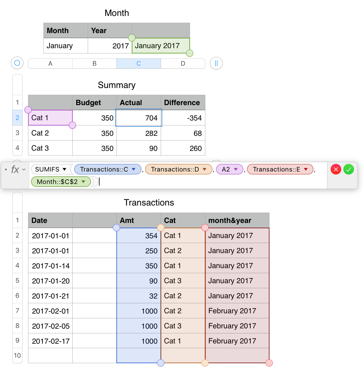This screenshot has width=364, height=375.
Task: Click the Transactions::C range top handle
Action: click(x=116, y=228)
